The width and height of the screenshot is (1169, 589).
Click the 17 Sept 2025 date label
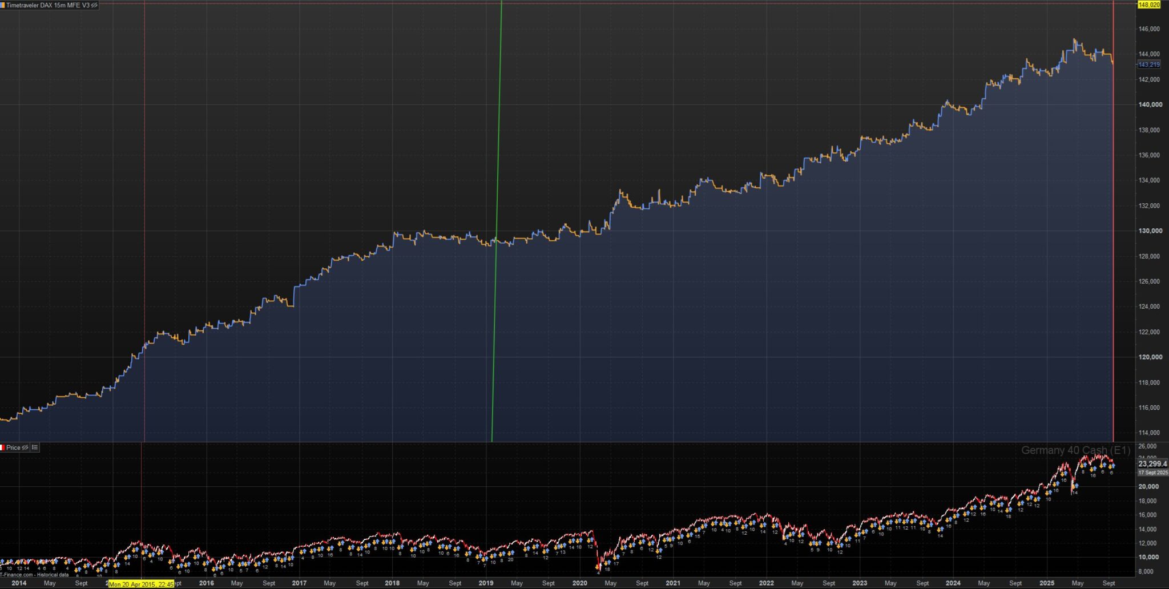[x=1152, y=473]
